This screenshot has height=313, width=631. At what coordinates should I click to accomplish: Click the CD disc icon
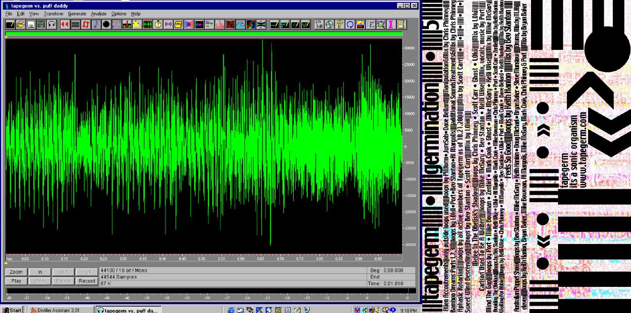[x=329, y=24]
